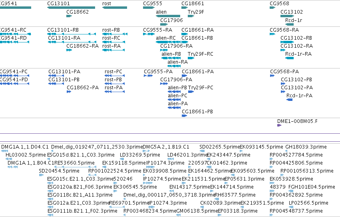340x217 pixels.
Task: Click the CG13102 gene bar
Action: [x=287, y=16]
